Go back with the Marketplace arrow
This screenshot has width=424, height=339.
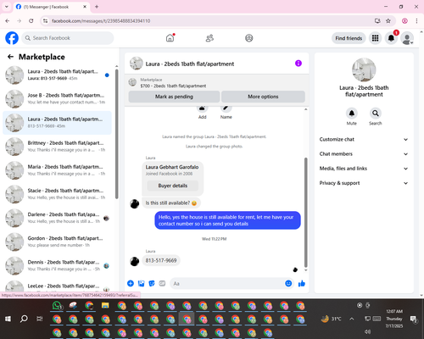(x=10, y=57)
